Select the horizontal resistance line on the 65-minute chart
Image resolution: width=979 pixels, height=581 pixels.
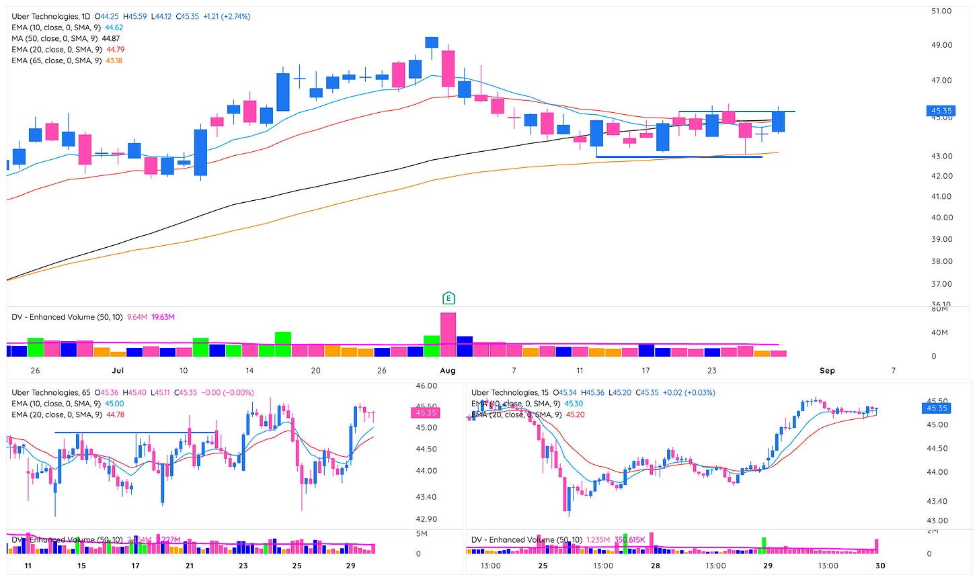point(135,432)
